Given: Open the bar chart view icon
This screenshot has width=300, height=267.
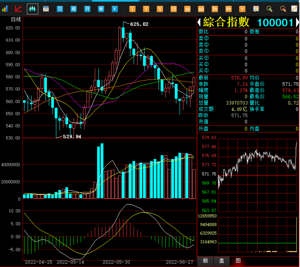Looking at the screenshot, I should point(5,9).
